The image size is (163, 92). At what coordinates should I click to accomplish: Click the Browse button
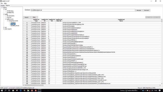139,10
